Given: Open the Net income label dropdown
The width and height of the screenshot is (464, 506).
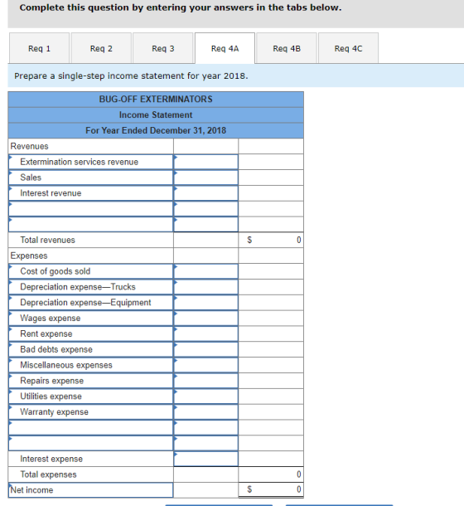Looking at the screenshot, I should point(91,490).
